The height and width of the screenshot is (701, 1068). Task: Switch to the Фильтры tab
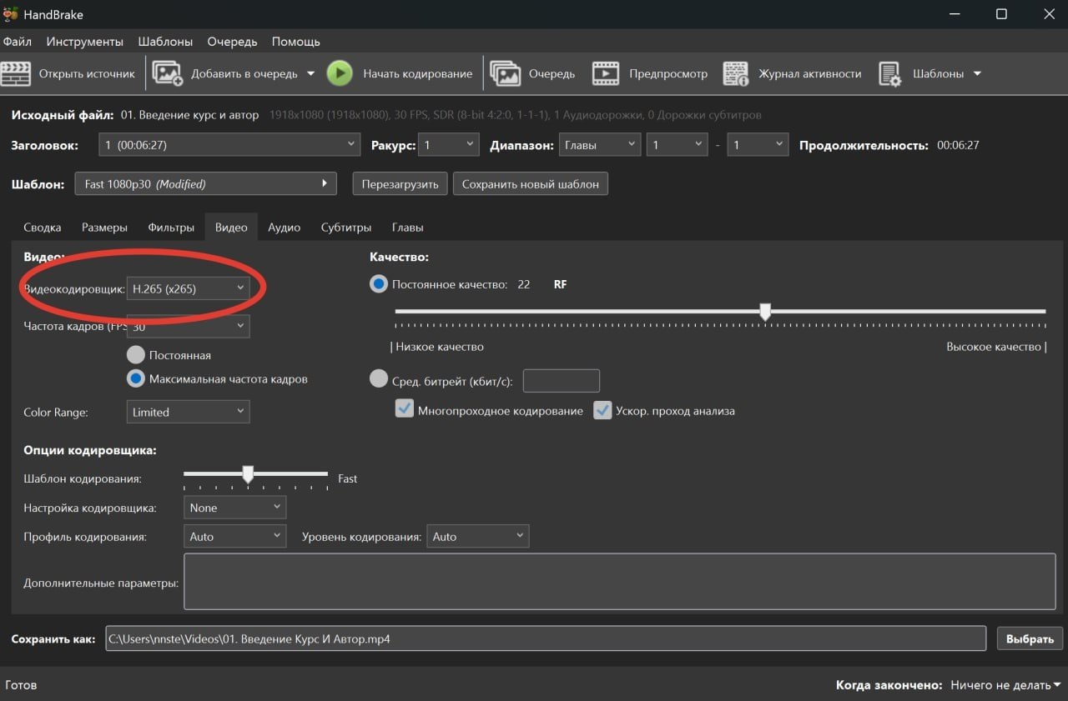[x=171, y=228]
